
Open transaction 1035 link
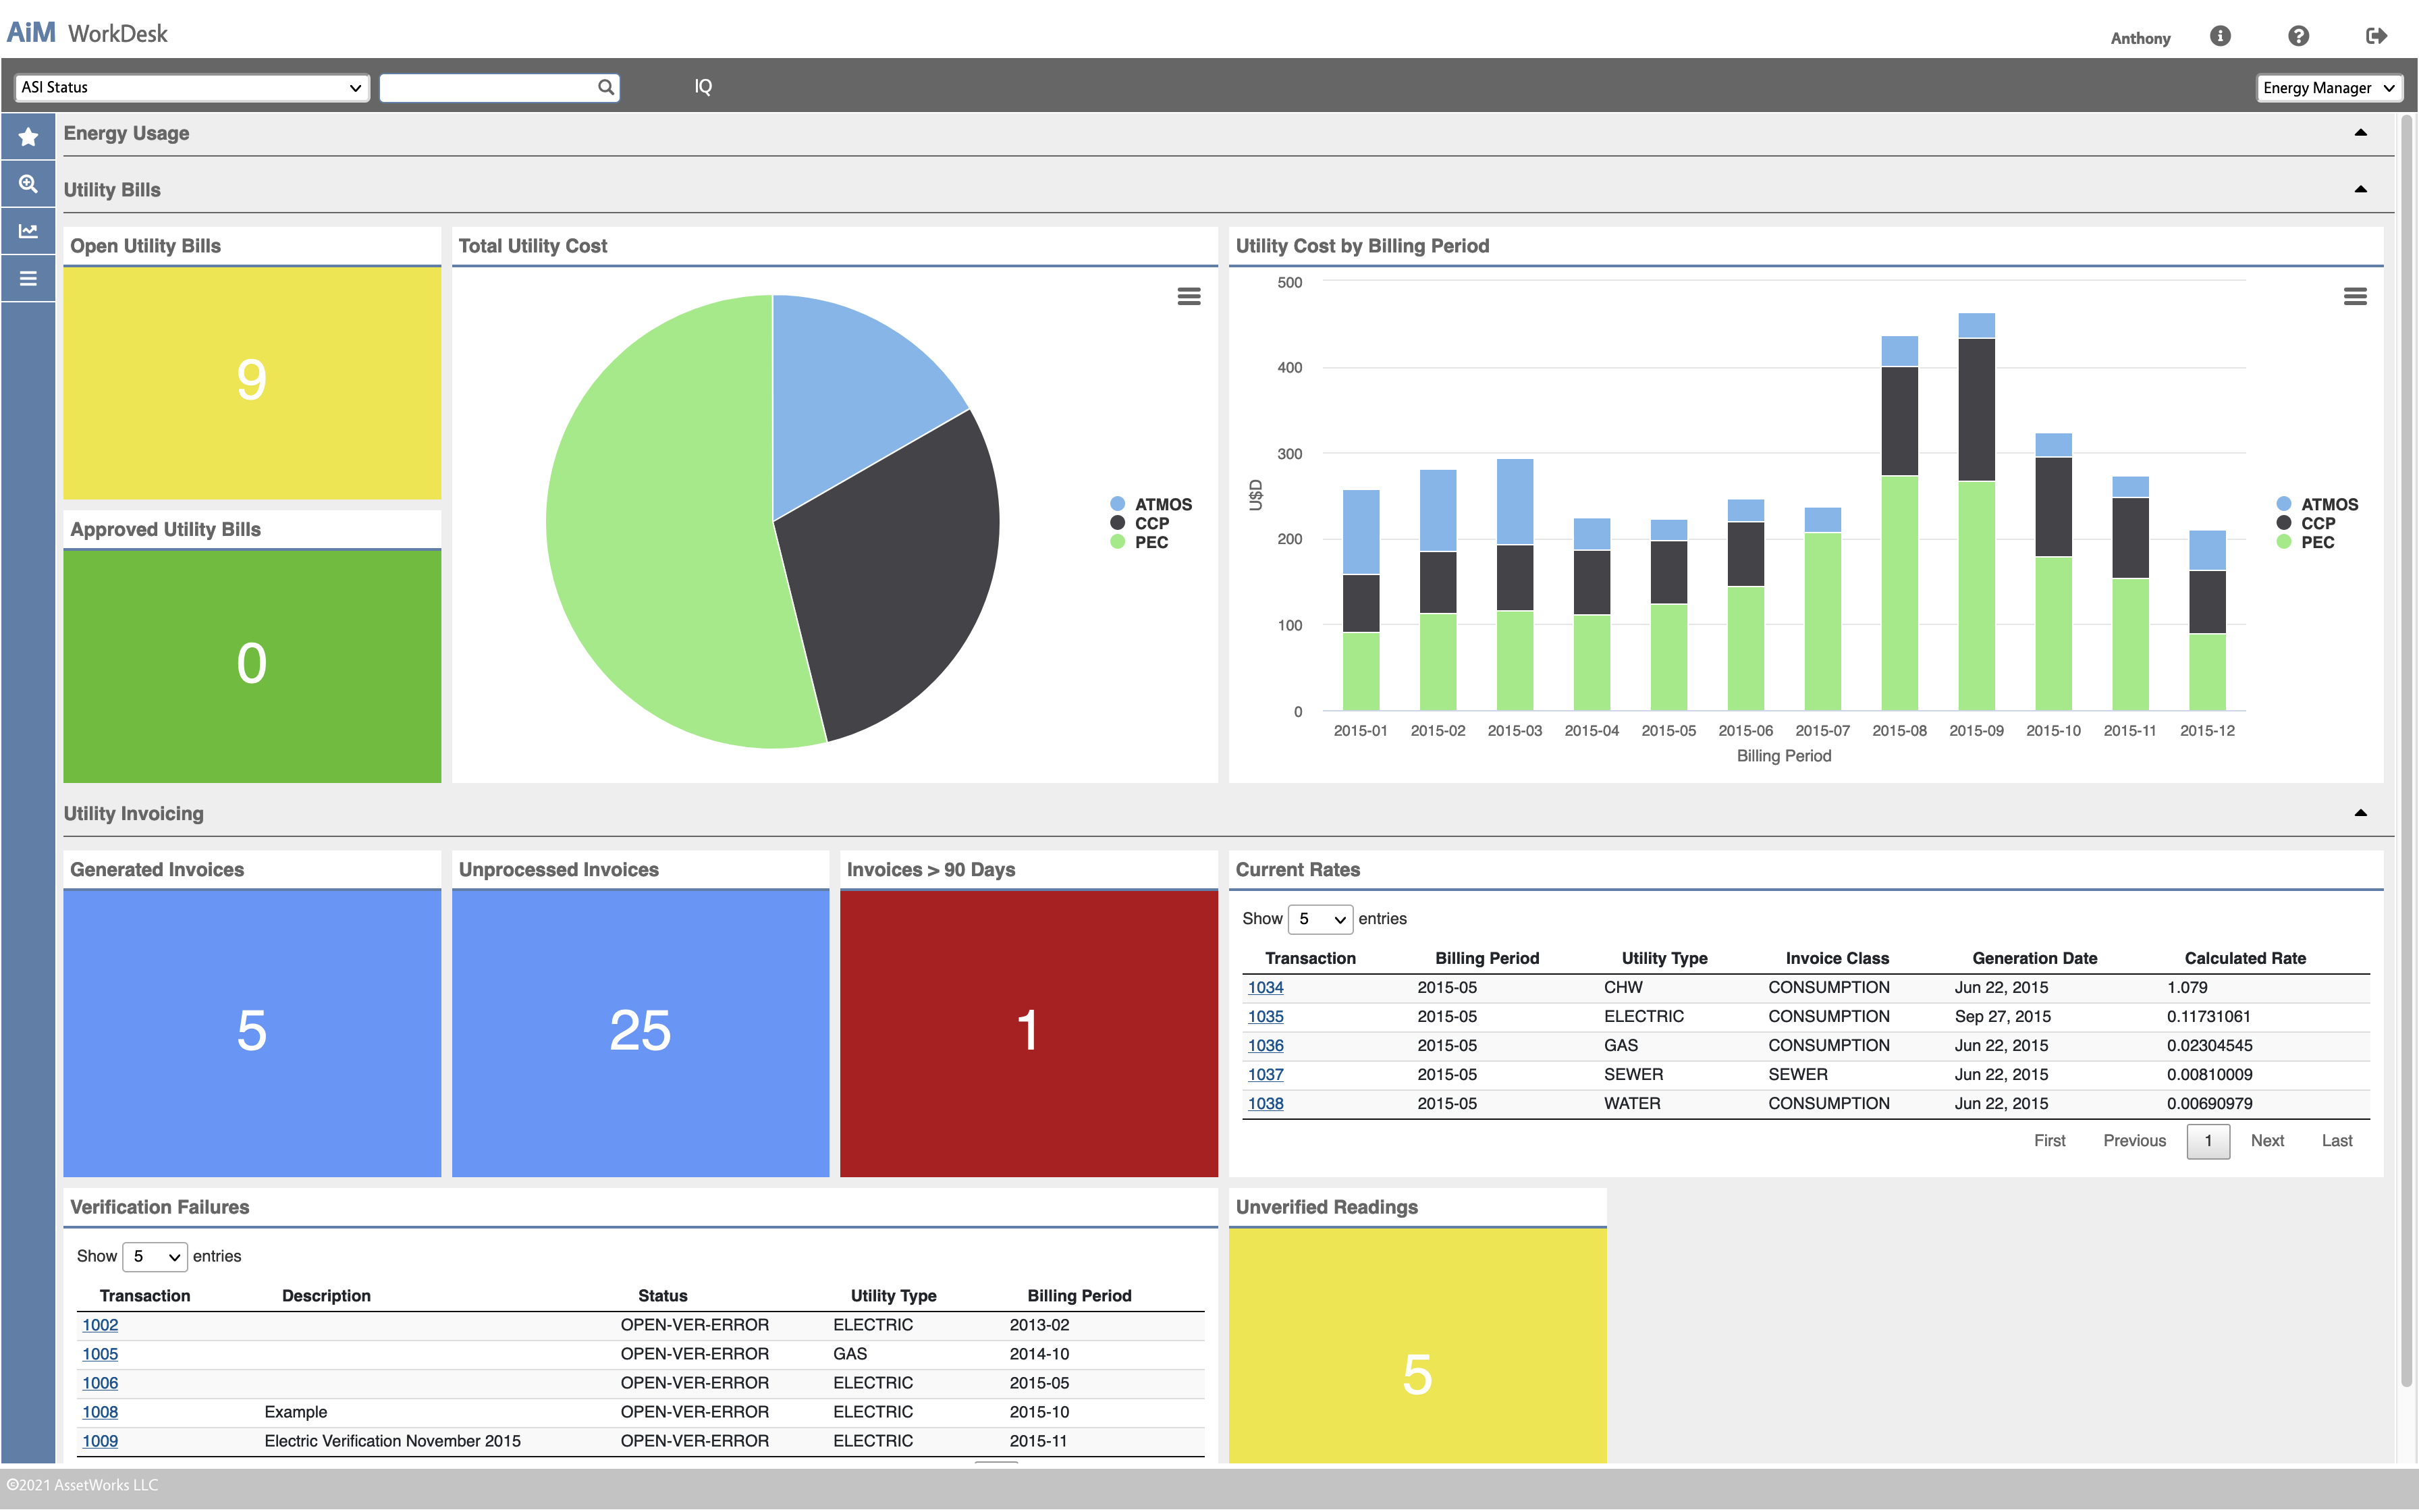(x=1264, y=1016)
